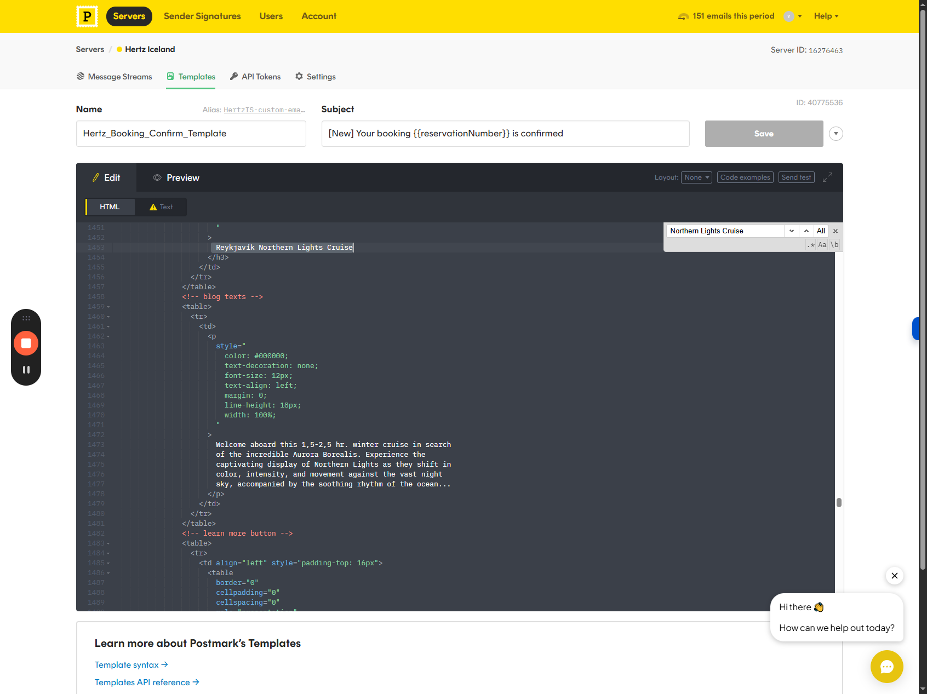Screen dimensions: 927x694
Task: Stop the screen recording
Action: tap(26, 343)
